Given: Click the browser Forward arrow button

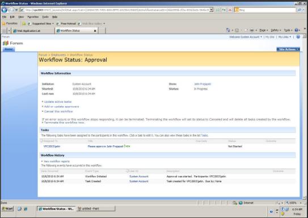Looking at the screenshot, I should click(11, 10).
